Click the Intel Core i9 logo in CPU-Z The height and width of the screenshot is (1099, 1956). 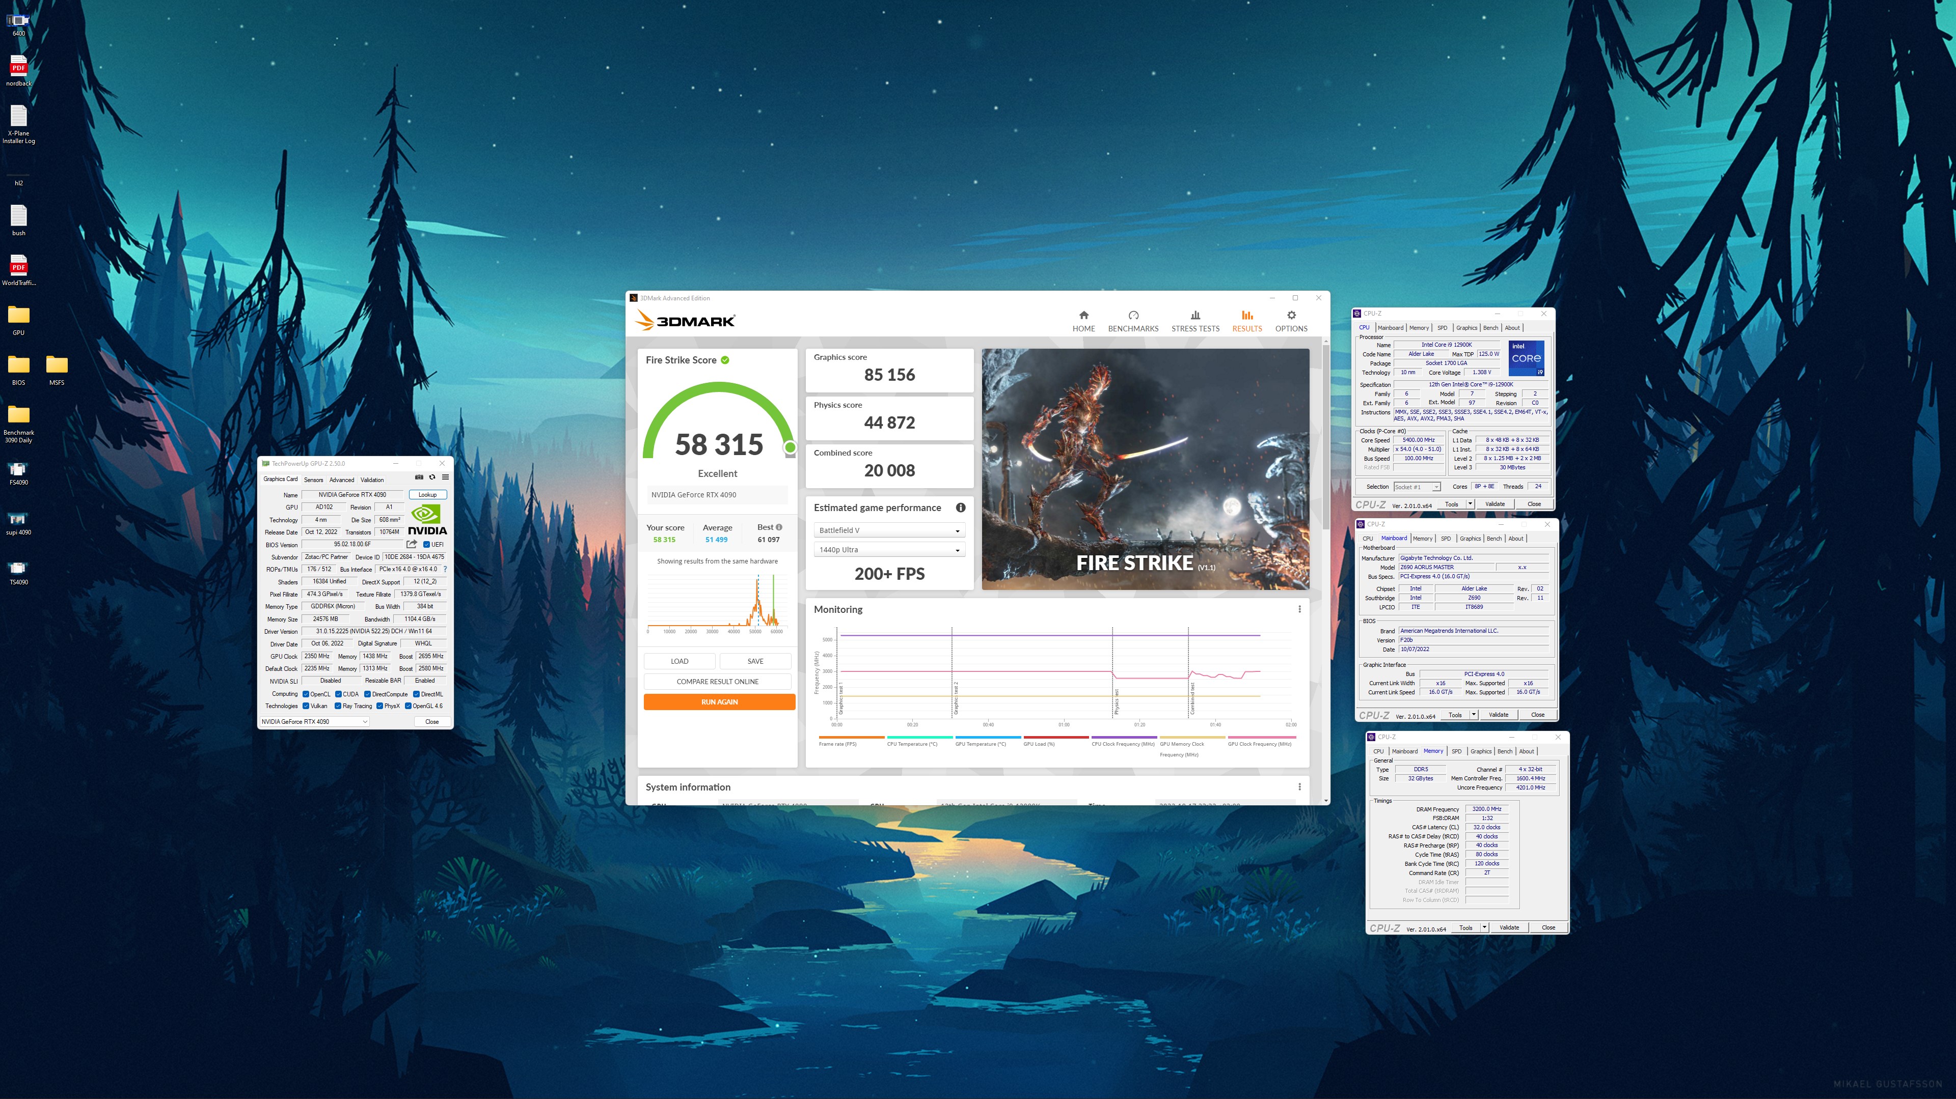[1526, 358]
